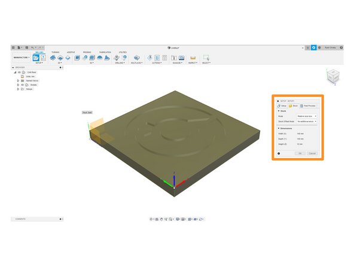The image size is (354, 266).
Task: Select the Drill tool icon
Action: (x=117, y=58)
